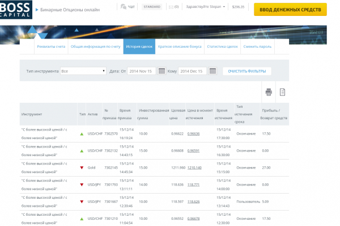This screenshot has width=340, height=226.
Task: Go to the Сменить пароль tab
Action: [257, 47]
